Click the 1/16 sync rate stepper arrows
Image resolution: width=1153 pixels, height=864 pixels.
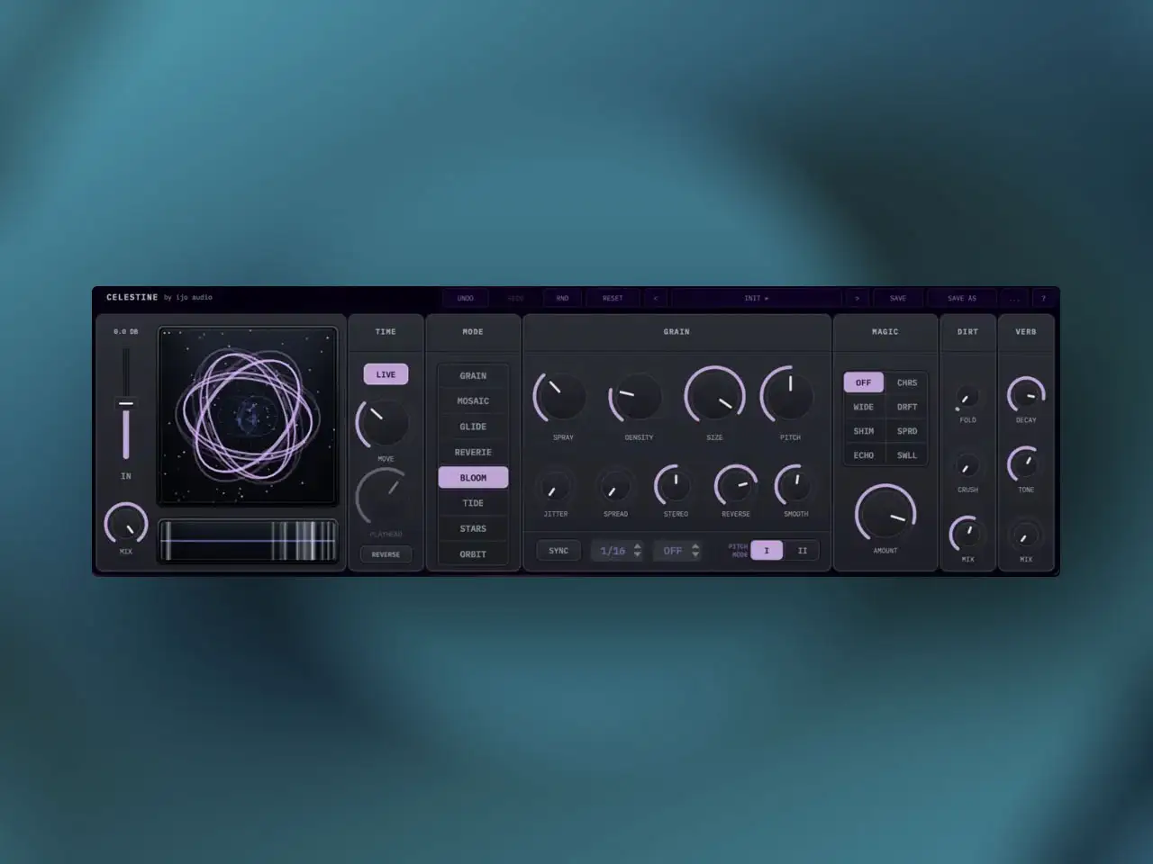[x=637, y=551]
